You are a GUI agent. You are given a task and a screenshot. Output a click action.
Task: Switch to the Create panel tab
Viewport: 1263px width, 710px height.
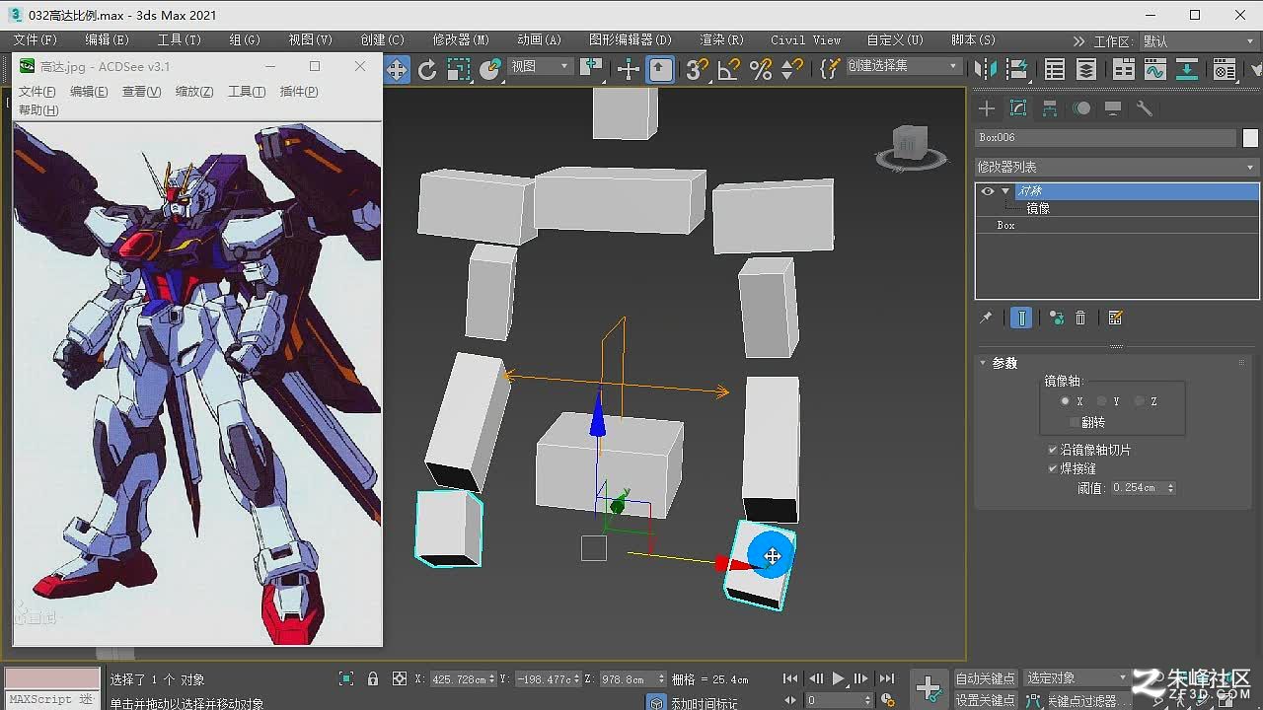(987, 108)
